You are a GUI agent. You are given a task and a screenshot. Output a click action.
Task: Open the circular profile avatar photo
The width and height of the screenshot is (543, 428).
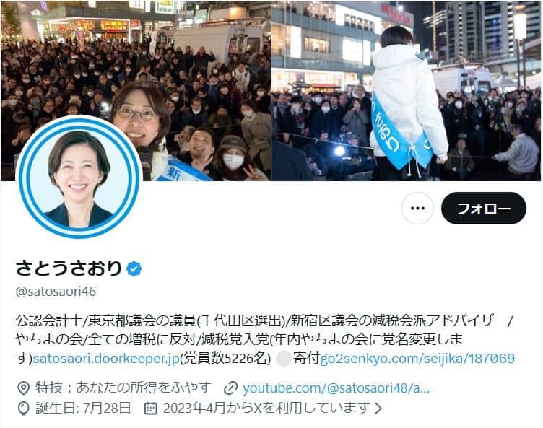[x=79, y=178]
